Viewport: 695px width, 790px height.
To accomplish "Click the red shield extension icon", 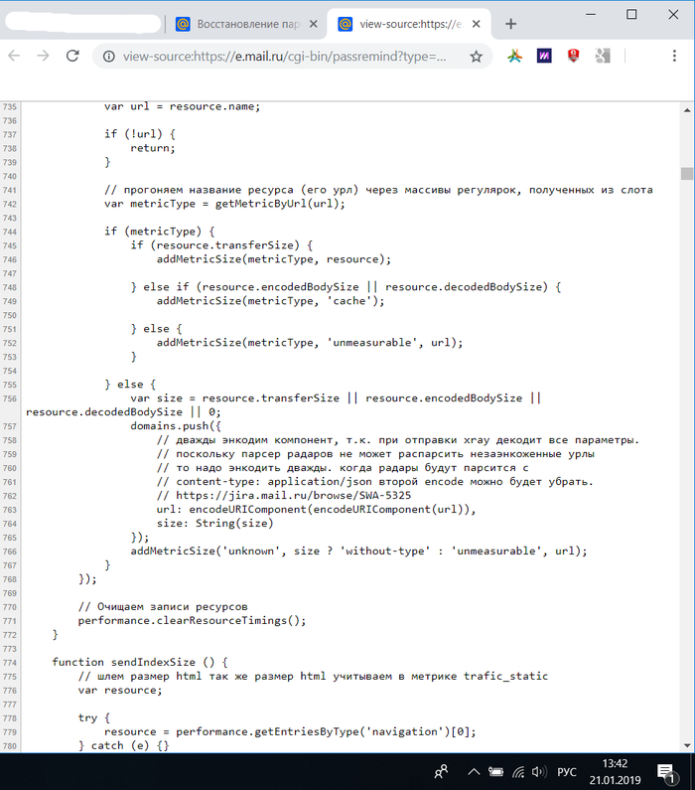I will coord(573,57).
